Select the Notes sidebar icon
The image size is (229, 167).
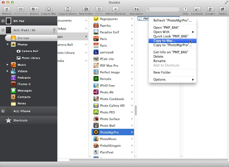pyautogui.click(x=13, y=103)
